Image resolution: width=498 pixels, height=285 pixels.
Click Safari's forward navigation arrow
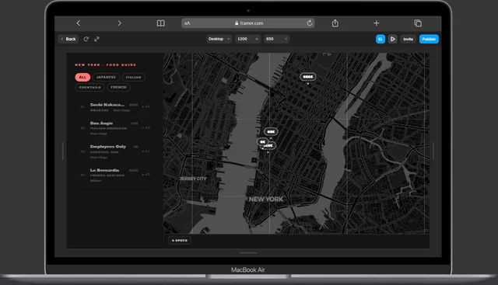(x=119, y=23)
